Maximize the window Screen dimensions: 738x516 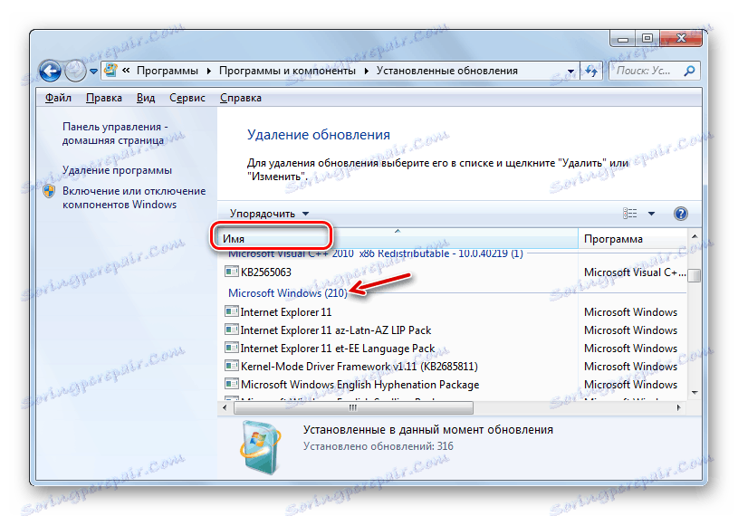tap(647, 39)
